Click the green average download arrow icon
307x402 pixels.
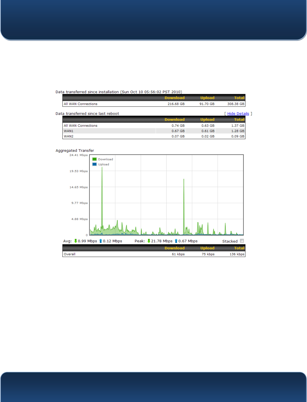point(75,241)
